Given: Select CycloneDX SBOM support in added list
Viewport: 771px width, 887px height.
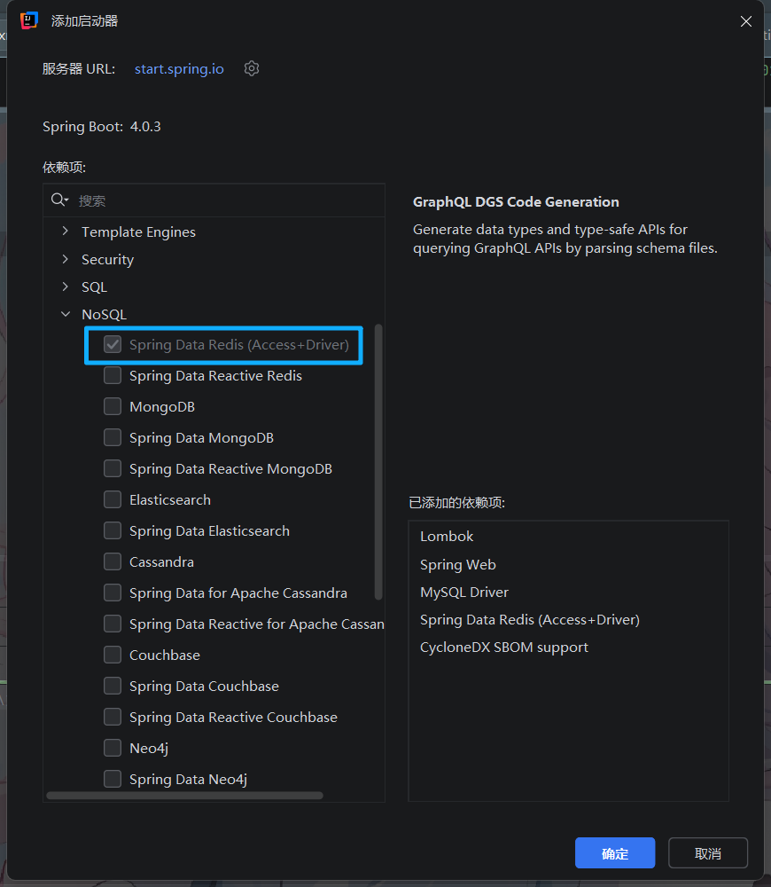Looking at the screenshot, I should (x=504, y=648).
